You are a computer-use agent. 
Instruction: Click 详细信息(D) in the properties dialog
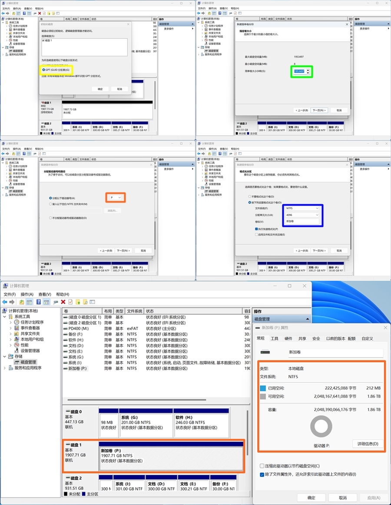(x=368, y=444)
